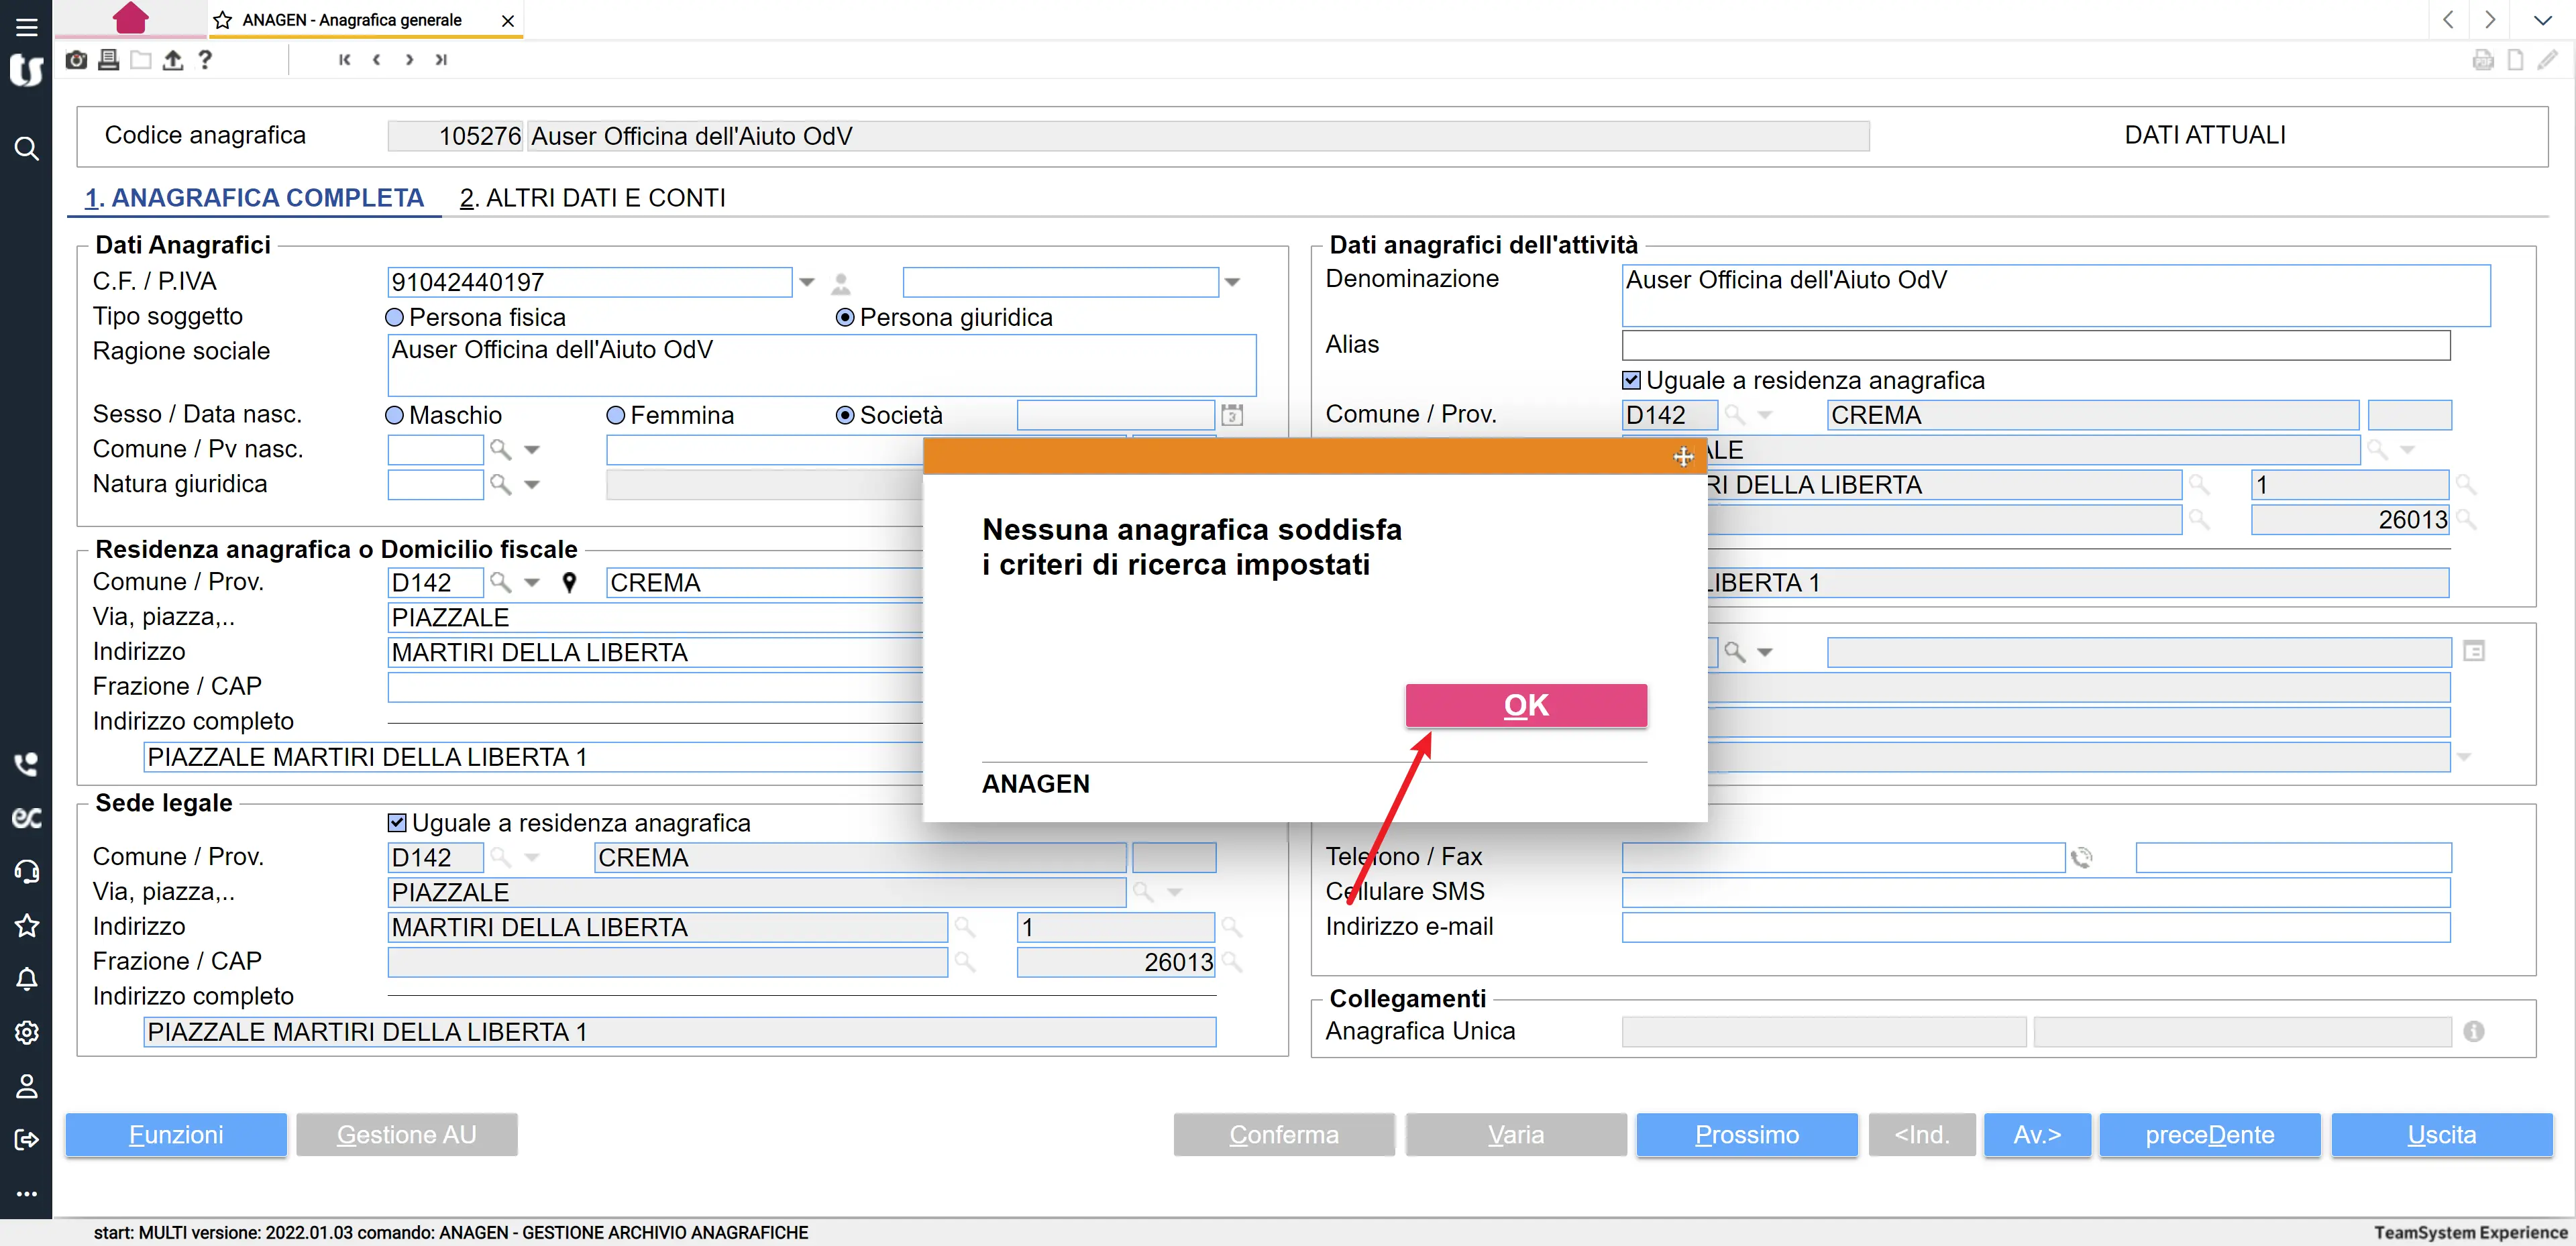Open the notifications bell in sidebar
Image resolution: width=2576 pixels, height=1246 pixels.
coord(26,979)
